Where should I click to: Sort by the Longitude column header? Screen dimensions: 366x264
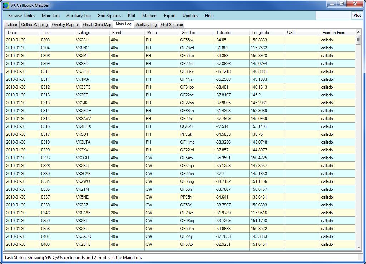pyautogui.click(x=267, y=33)
